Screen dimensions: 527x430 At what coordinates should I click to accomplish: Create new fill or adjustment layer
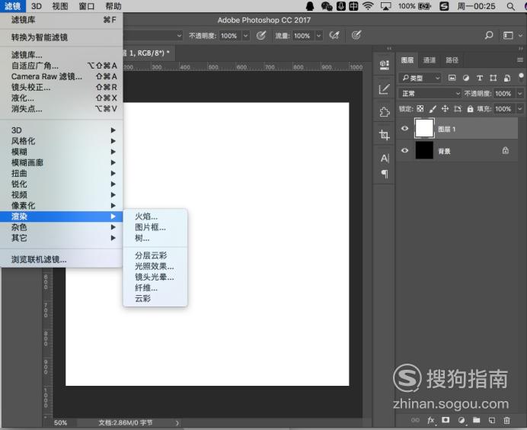pos(462,420)
